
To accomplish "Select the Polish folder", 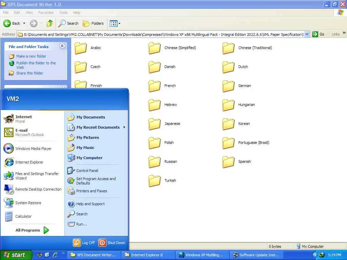I will point(161,143).
